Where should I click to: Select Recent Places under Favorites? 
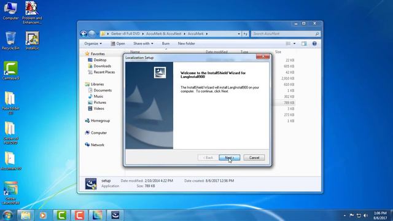pos(104,72)
